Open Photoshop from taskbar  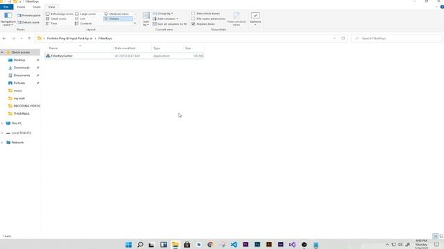pyautogui.click(x=257, y=244)
